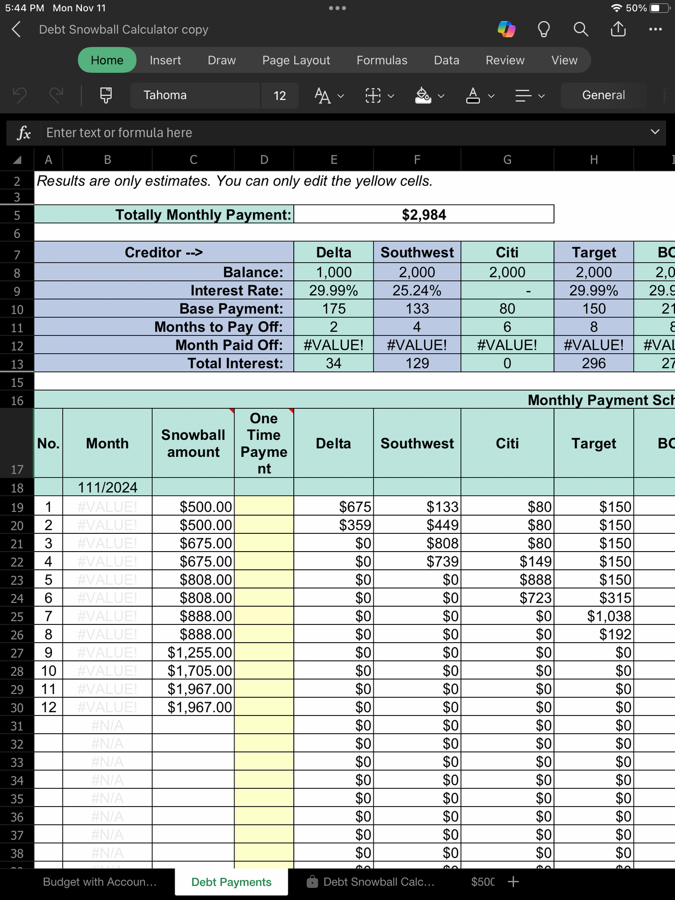The height and width of the screenshot is (900, 675).
Task: Select the $1,038 Target payment cell
Action: pyautogui.click(x=594, y=616)
